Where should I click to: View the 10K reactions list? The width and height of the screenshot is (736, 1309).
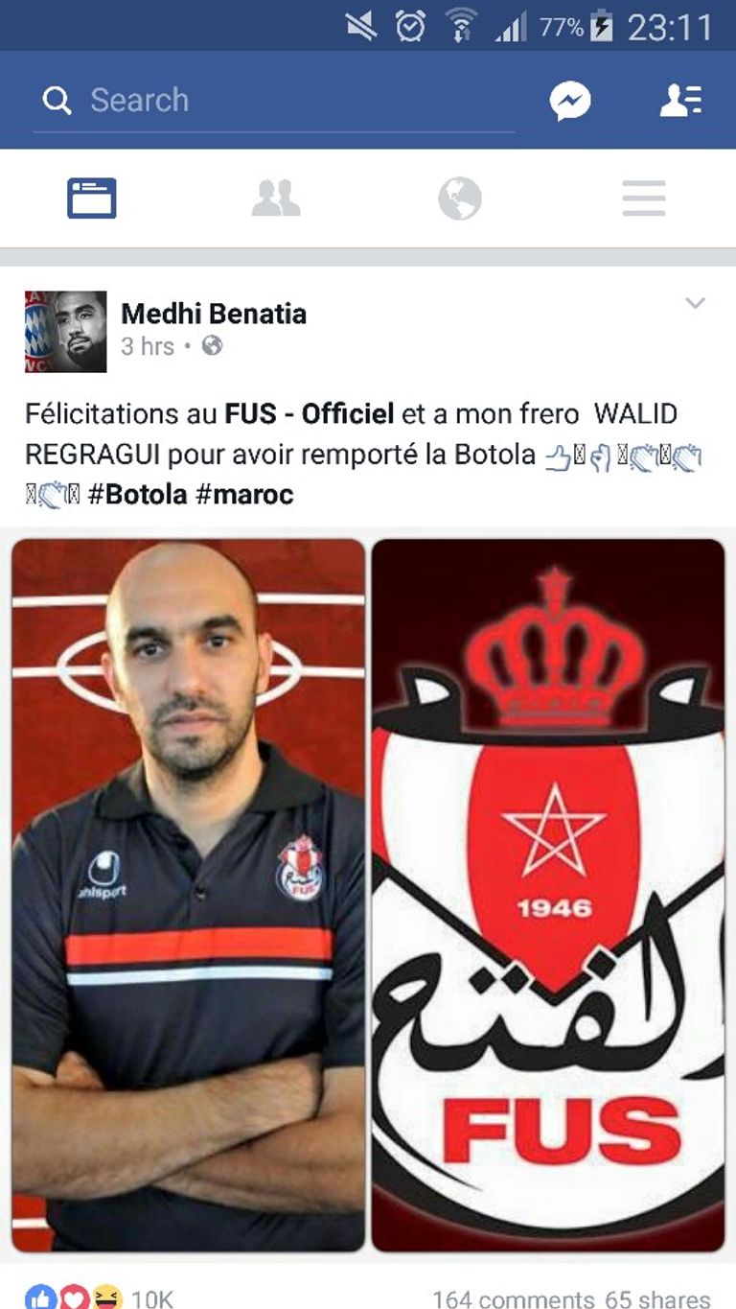coord(100,1298)
